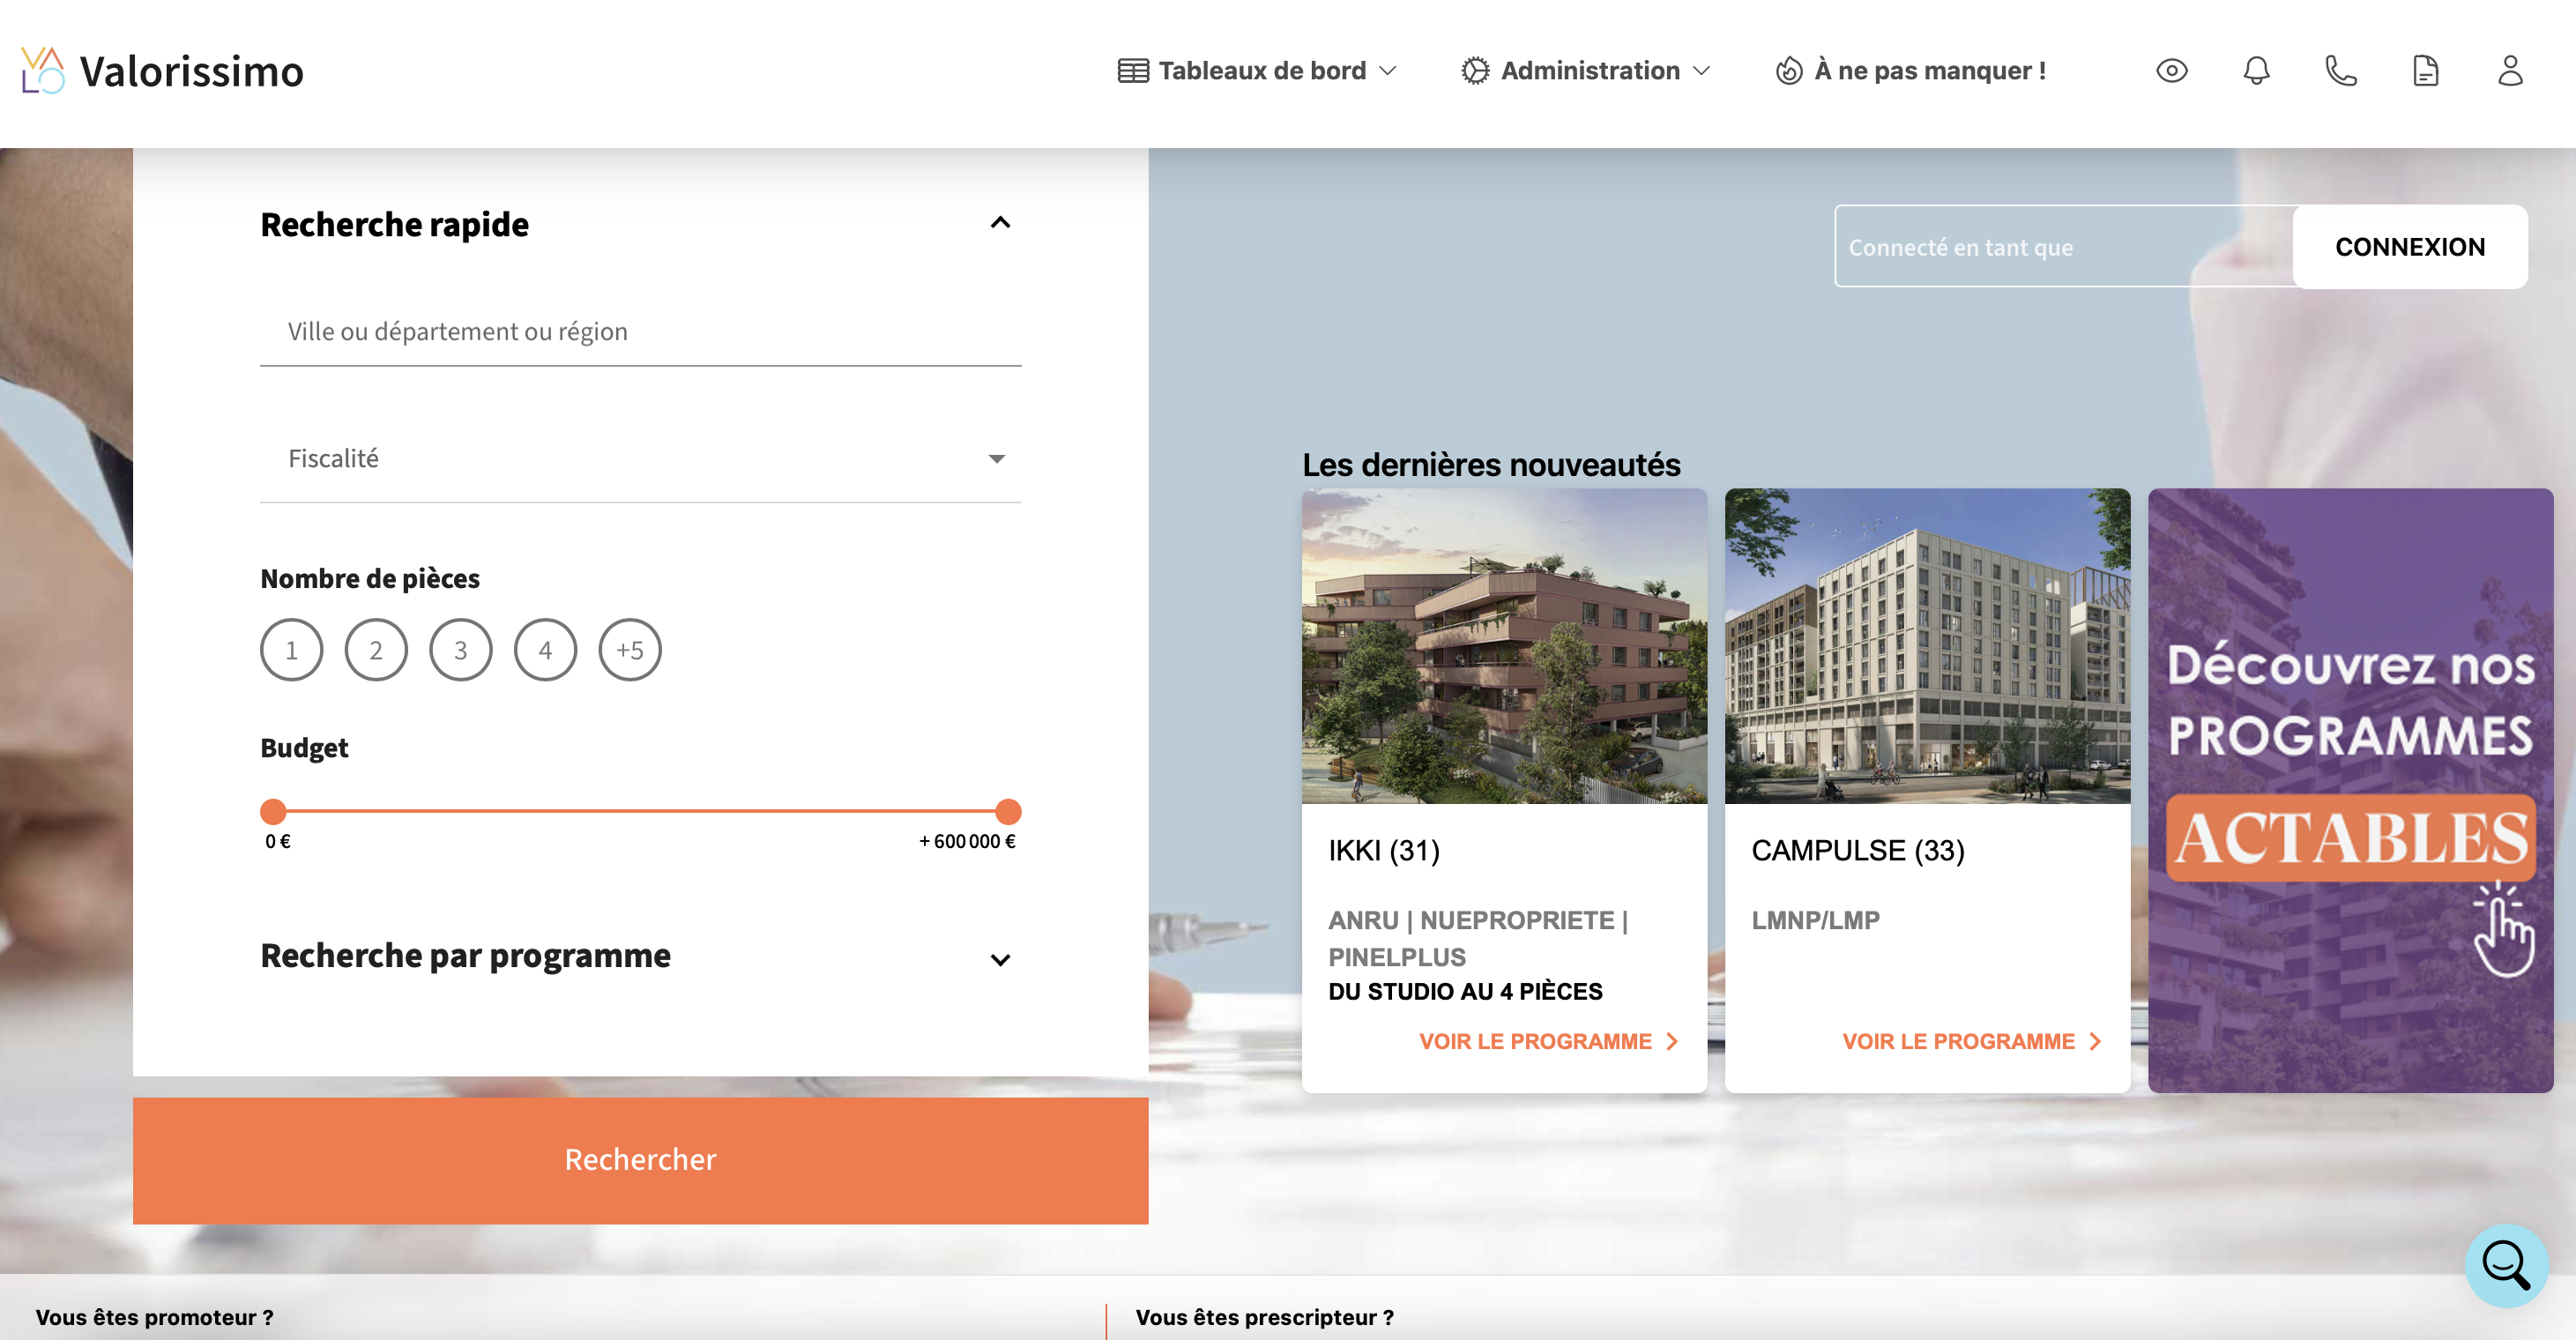Collapse the Recherche rapide section

(998, 222)
